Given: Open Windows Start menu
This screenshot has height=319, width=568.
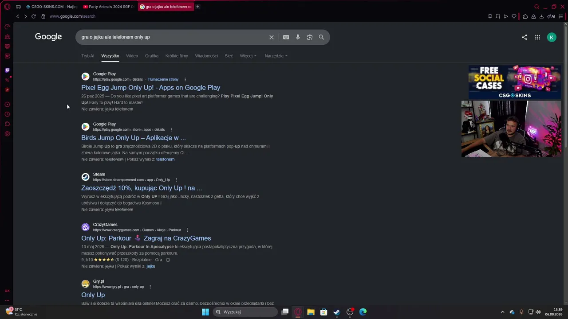Looking at the screenshot, I should point(205,312).
